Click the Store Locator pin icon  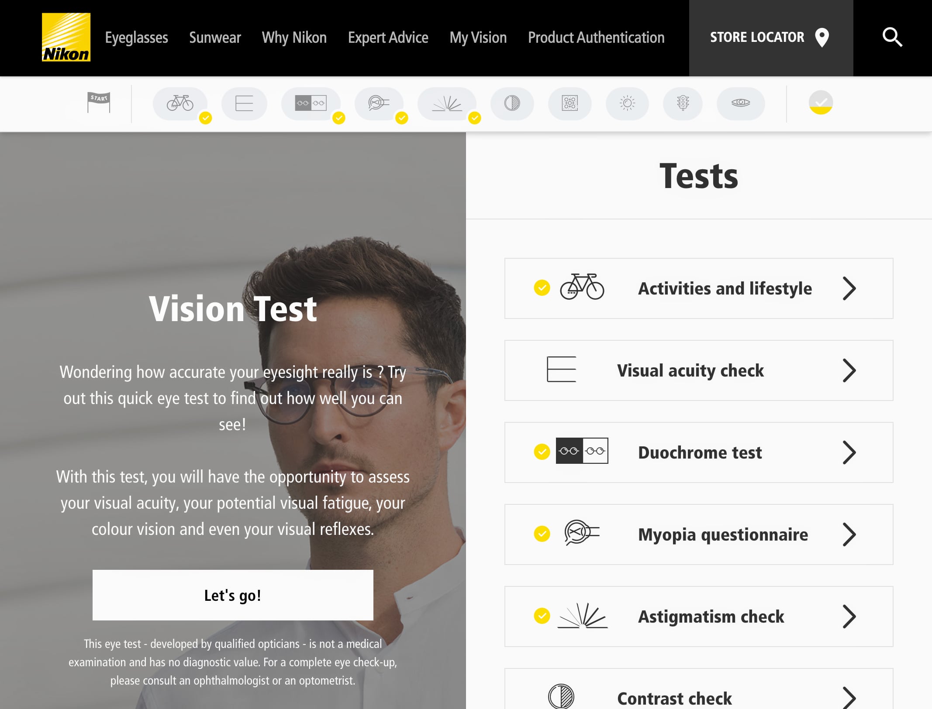pyautogui.click(x=822, y=37)
